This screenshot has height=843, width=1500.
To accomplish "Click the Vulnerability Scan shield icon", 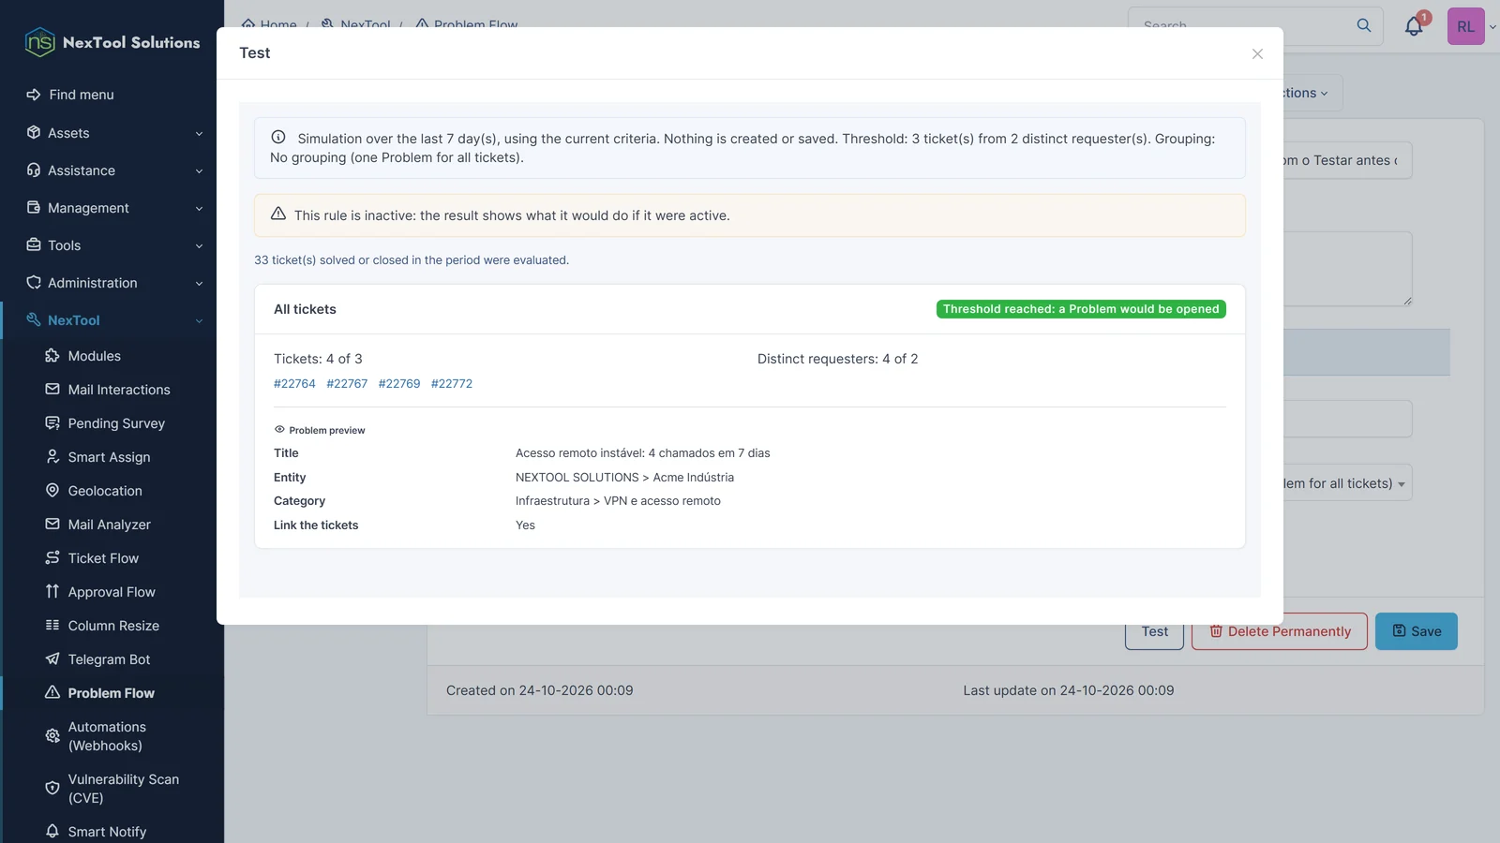I will (x=52, y=789).
